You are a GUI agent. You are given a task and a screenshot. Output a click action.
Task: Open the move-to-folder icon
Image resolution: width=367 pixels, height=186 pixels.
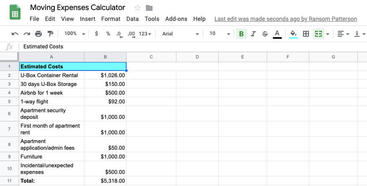click(x=149, y=8)
